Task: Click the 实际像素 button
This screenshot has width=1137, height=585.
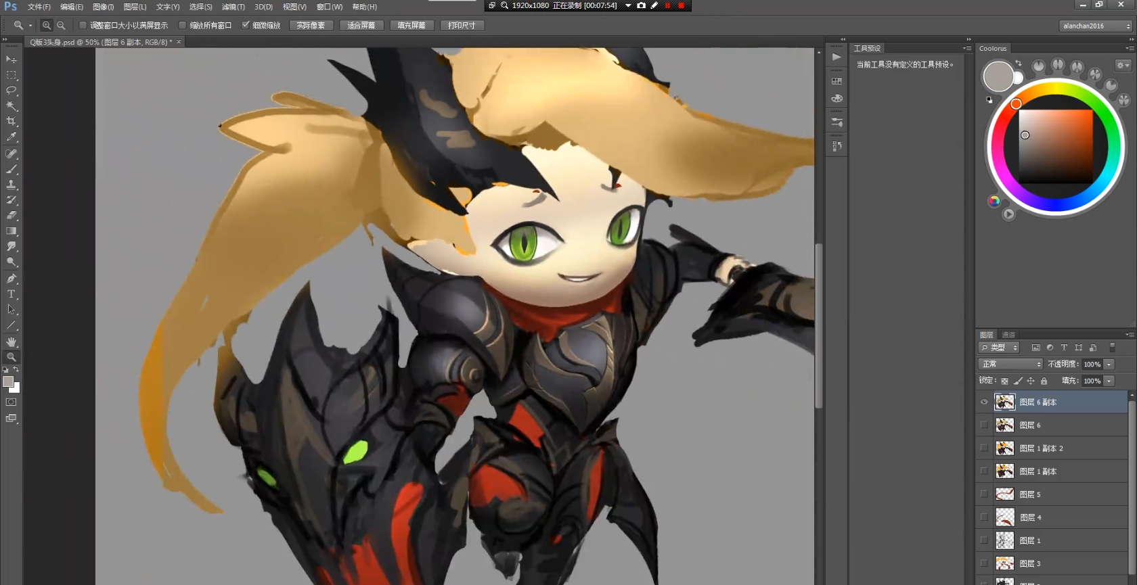Action: click(x=311, y=26)
